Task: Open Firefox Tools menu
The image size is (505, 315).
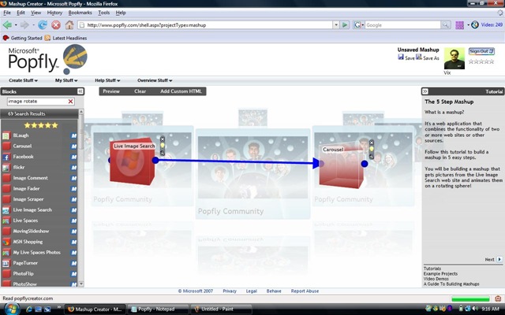Action: pyautogui.click(x=103, y=13)
